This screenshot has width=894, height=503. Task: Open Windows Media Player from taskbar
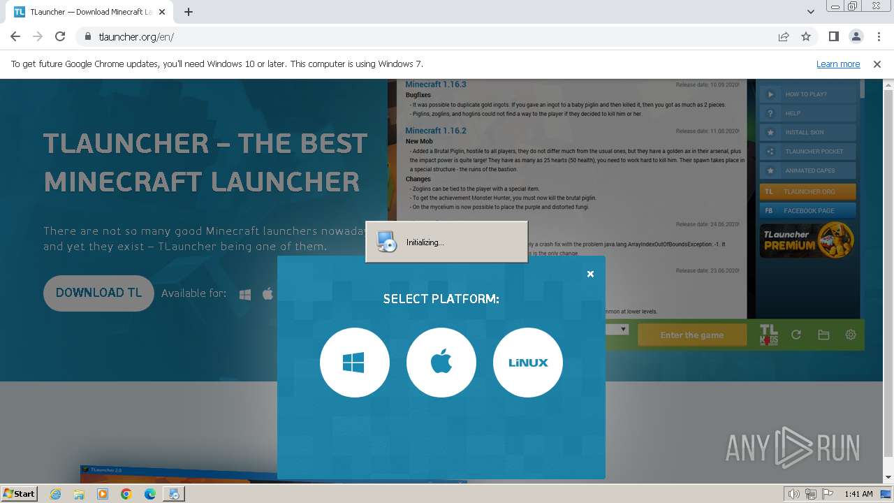103,494
